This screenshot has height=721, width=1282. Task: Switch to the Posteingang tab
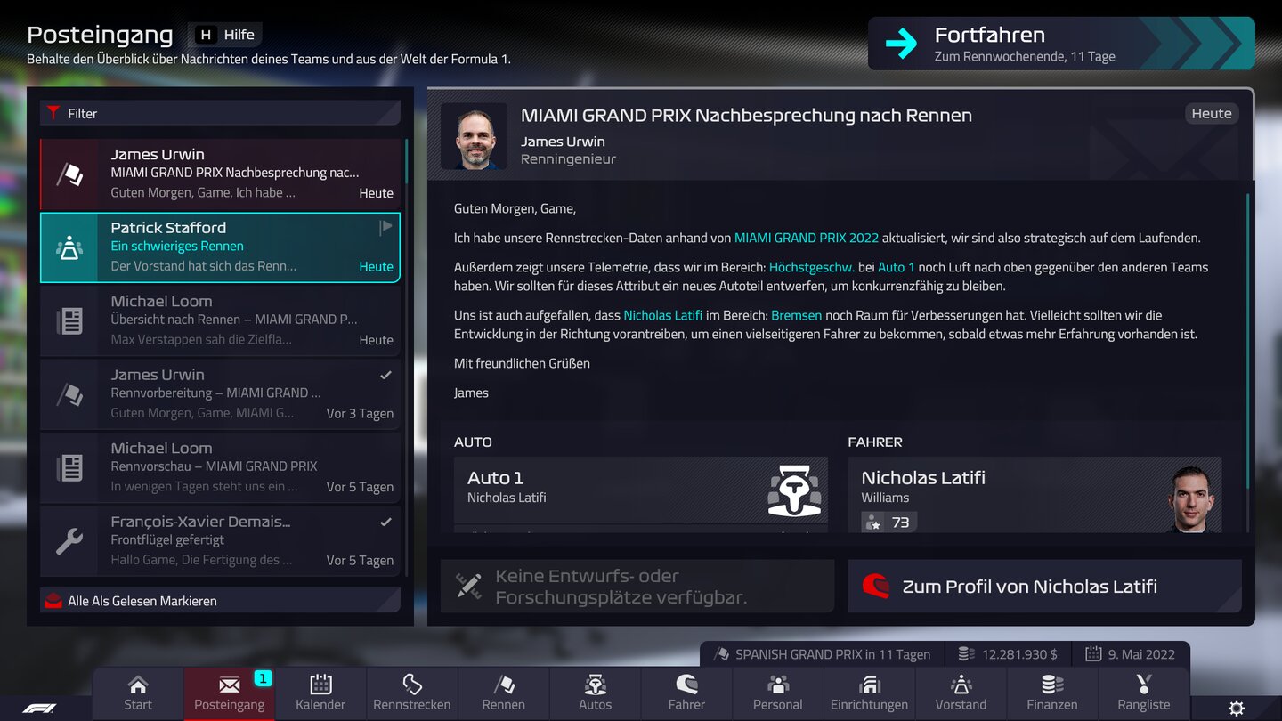click(230, 693)
